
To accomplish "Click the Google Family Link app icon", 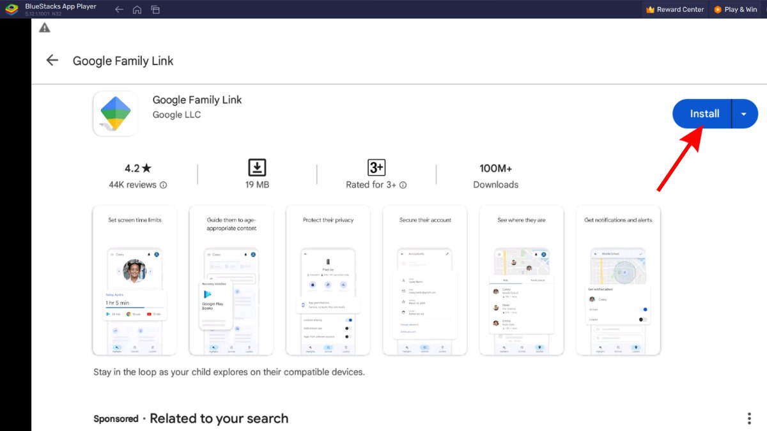I will click(116, 114).
